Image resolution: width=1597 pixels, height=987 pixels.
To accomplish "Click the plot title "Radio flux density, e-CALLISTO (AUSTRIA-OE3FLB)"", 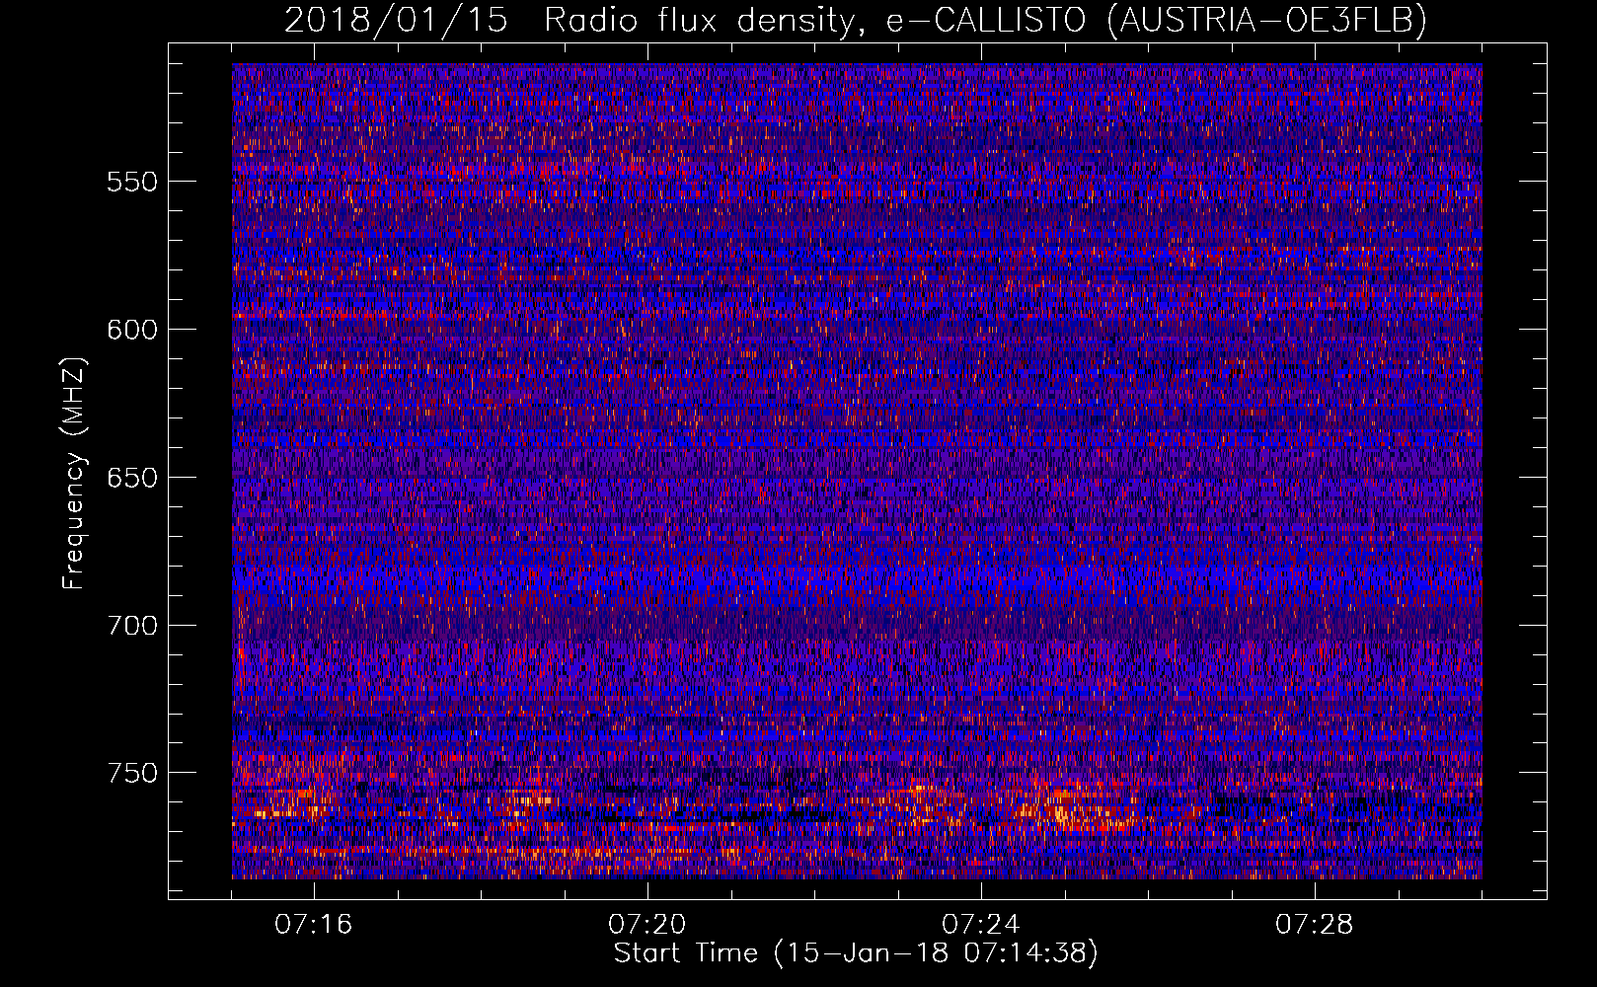I will [985, 20].
